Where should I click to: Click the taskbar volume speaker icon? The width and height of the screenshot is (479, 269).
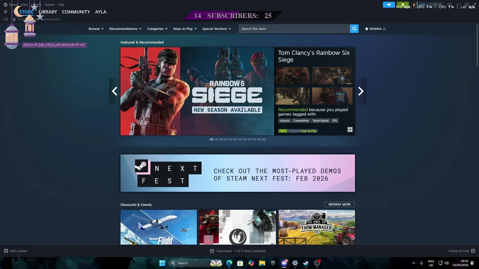(x=446, y=263)
